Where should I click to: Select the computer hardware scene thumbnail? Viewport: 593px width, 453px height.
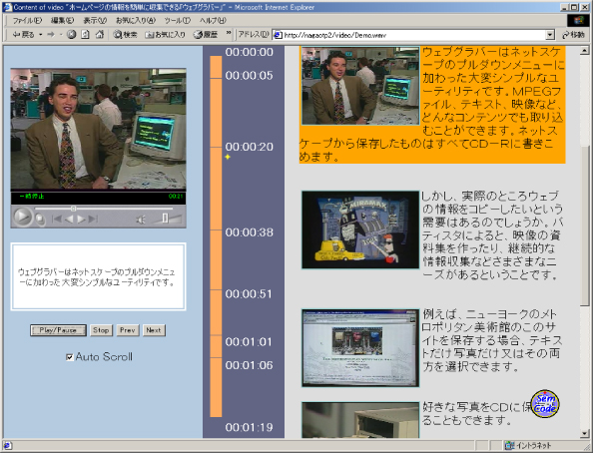click(x=360, y=420)
